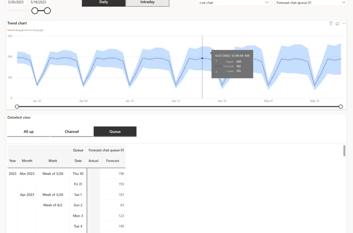Select the Queue tab
Image resolution: width=353 pixels, height=233 pixels.
click(115, 132)
